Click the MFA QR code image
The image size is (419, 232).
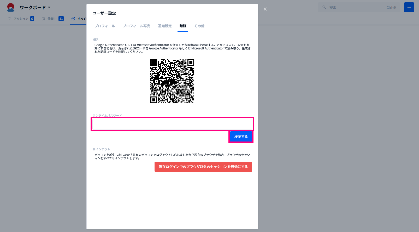tap(172, 81)
